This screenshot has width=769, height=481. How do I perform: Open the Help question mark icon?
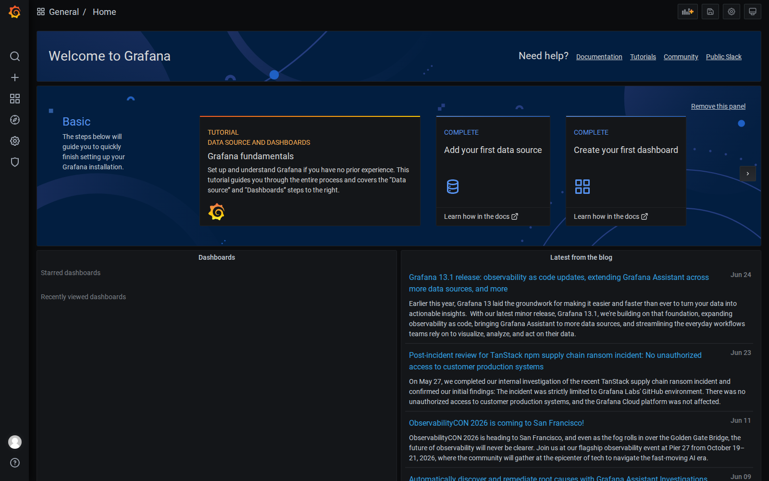tap(15, 463)
